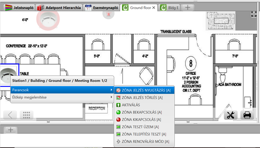Expand the Élőkép megjelenítése submenu

coord(62,97)
